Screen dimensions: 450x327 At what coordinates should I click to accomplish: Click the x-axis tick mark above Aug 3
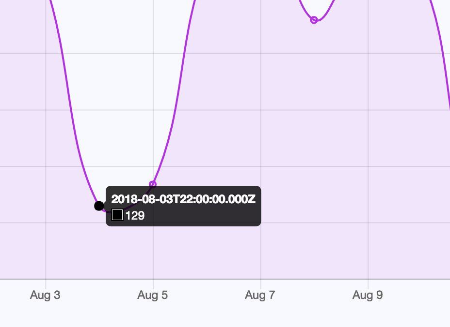(46, 283)
